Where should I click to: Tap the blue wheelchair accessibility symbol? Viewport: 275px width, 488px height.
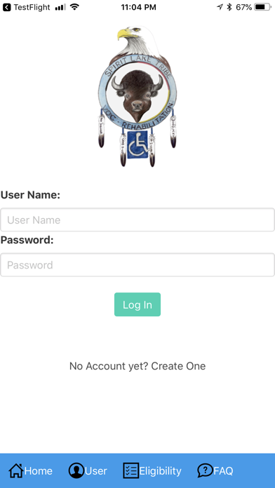tap(137, 144)
